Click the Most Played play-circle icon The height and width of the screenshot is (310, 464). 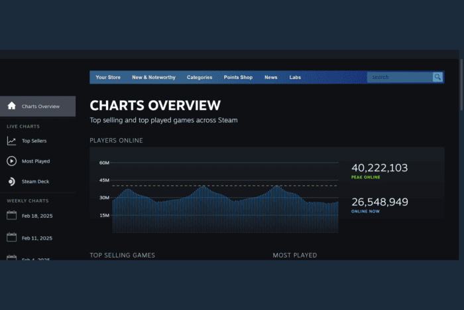click(11, 161)
